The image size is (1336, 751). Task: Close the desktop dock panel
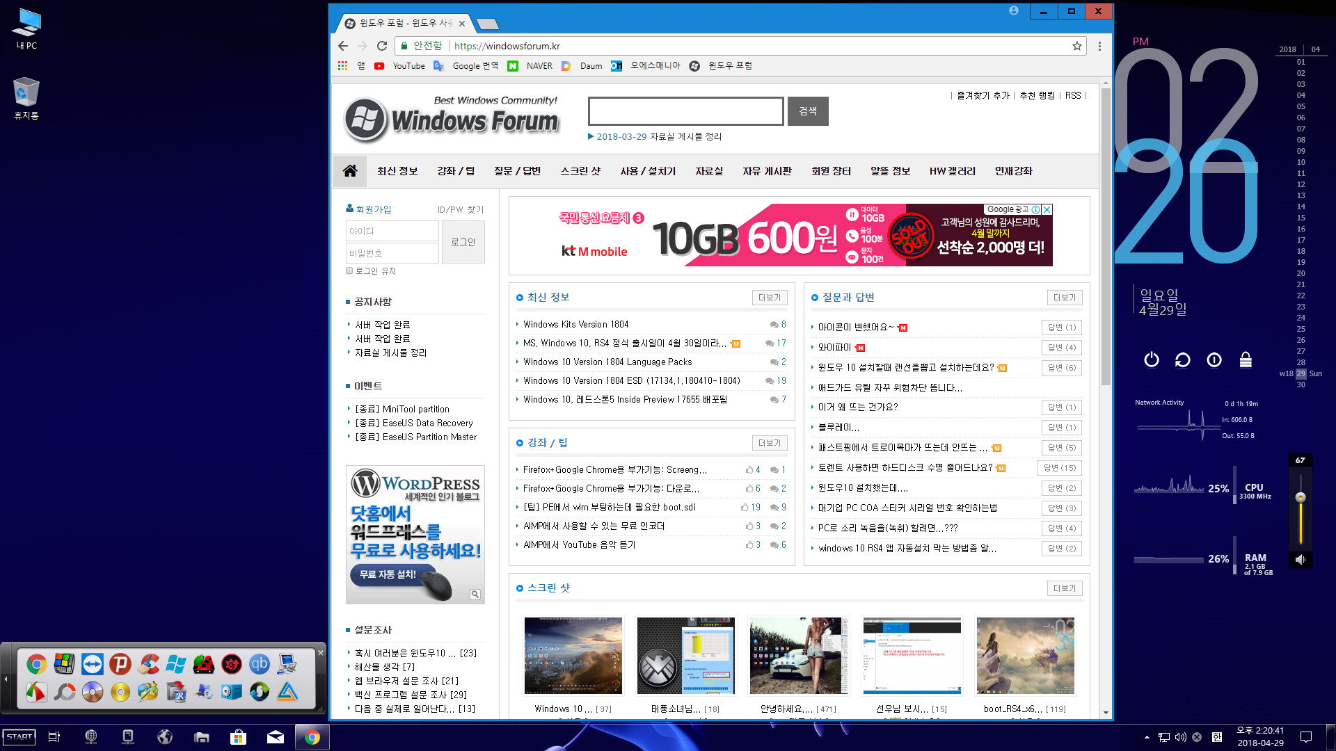pyautogui.click(x=321, y=652)
